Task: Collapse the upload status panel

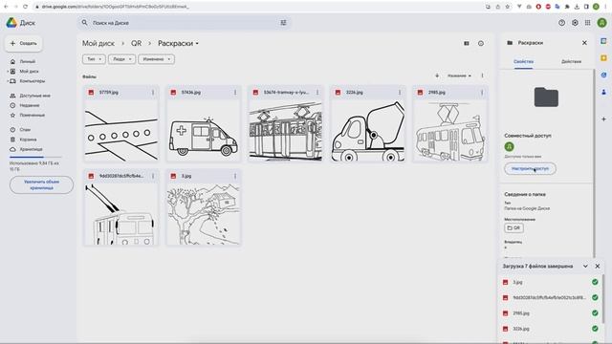Action: [585, 266]
